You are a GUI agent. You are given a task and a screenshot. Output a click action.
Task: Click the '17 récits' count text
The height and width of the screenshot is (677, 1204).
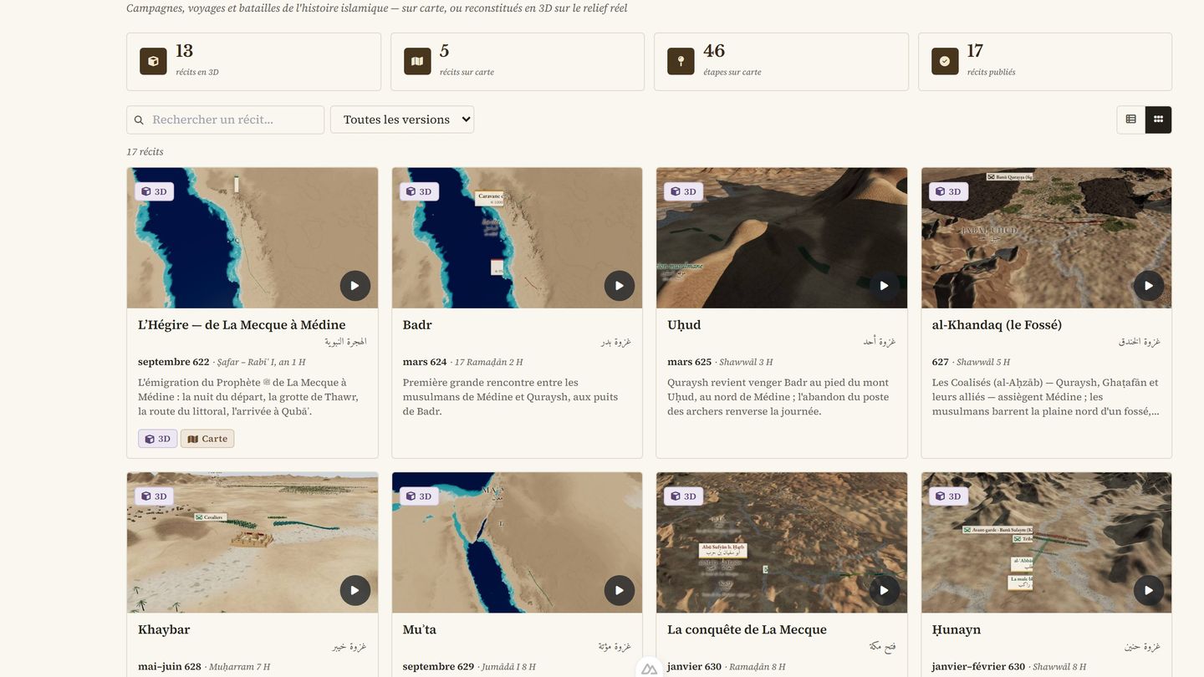145,152
